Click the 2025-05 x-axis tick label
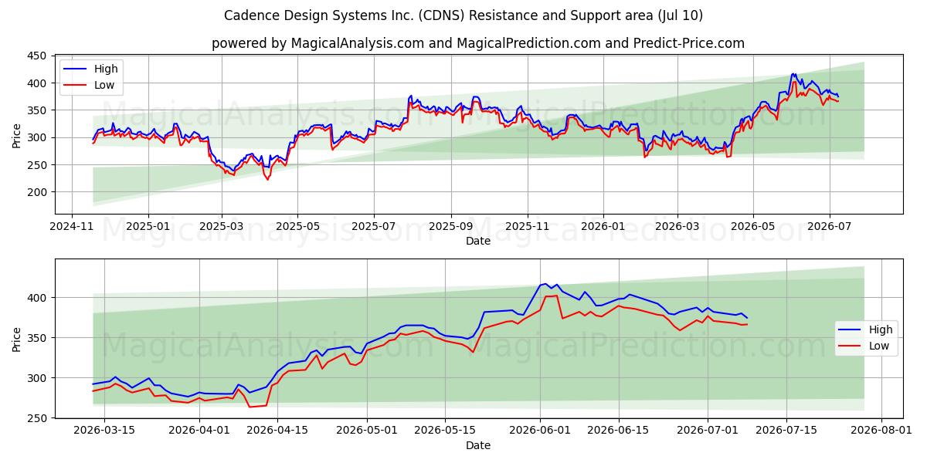The height and width of the screenshot is (463, 927). tap(297, 226)
